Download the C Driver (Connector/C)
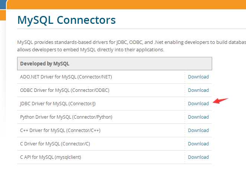The height and width of the screenshot is (177, 246). (x=198, y=144)
